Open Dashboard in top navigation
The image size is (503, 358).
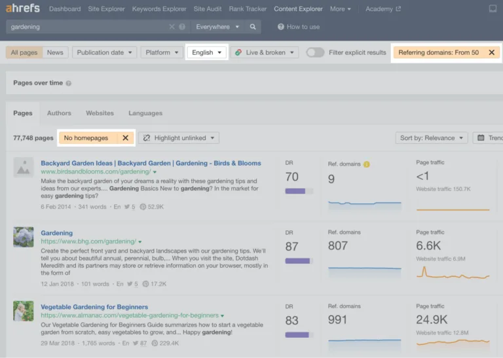pos(65,9)
